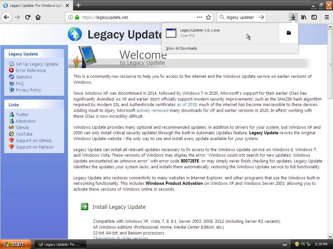Toggle the downloads panel button
The width and height of the screenshot is (333, 249).
293,17
